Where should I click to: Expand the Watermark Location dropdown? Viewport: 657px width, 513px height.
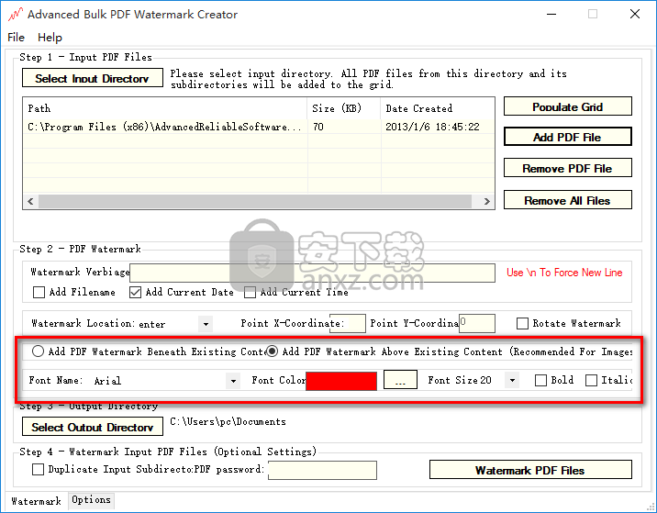(x=206, y=324)
